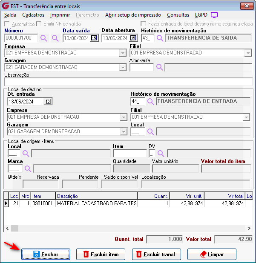Focus the Marca code field
This screenshot has width=256, height=263.
coord(15,169)
